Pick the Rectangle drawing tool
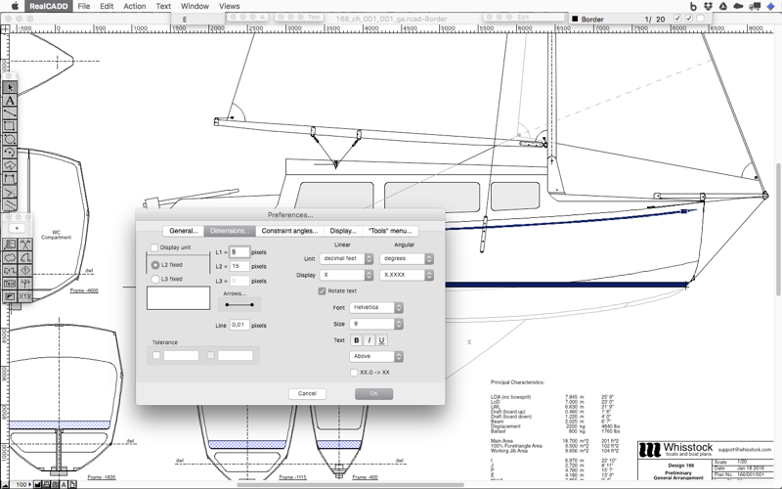The height and width of the screenshot is (489, 782). pyautogui.click(x=10, y=126)
